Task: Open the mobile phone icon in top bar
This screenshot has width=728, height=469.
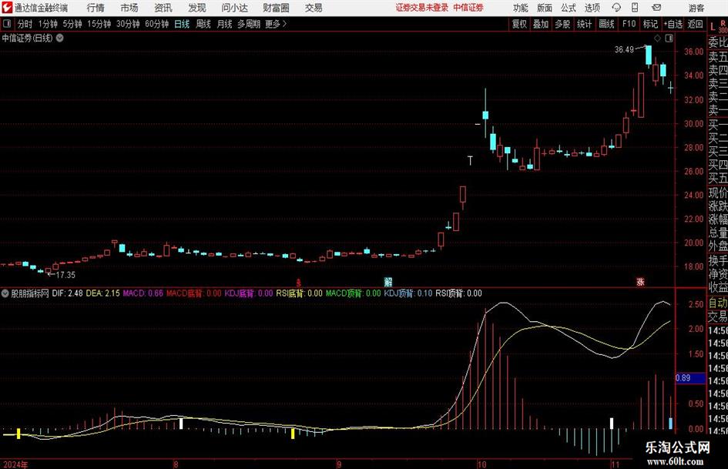Action: coord(635,8)
